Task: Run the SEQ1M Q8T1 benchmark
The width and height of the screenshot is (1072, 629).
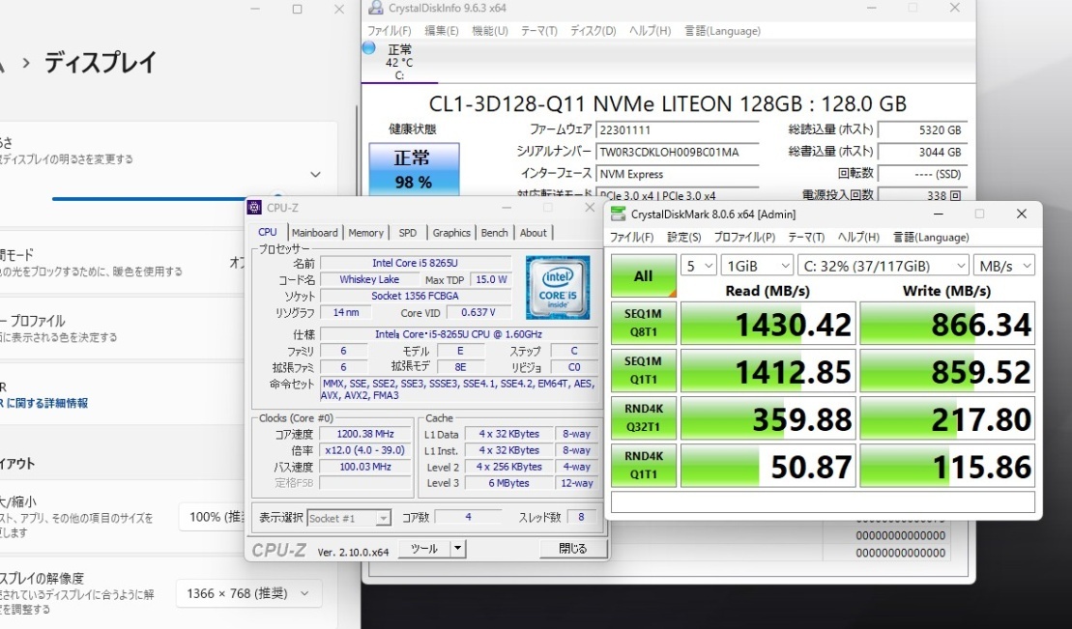Action: (x=644, y=324)
